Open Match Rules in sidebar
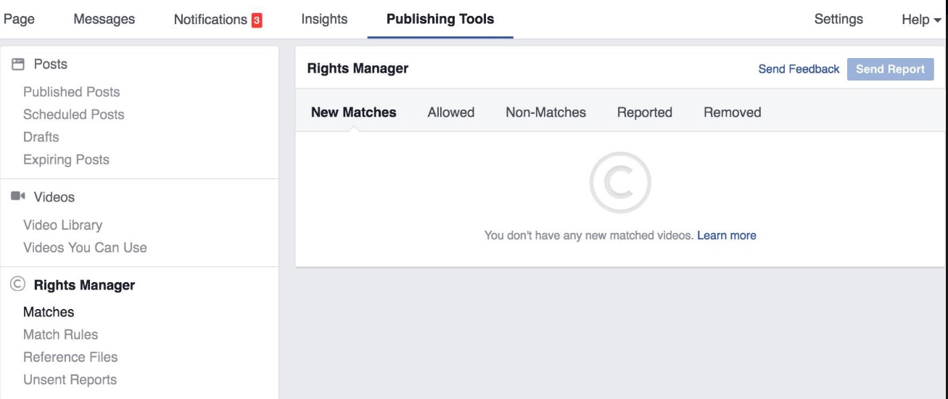The image size is (948, 399). 60,334
